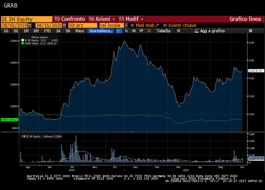Expand the Val locale currency dropdown

click(x=126, y=25)
